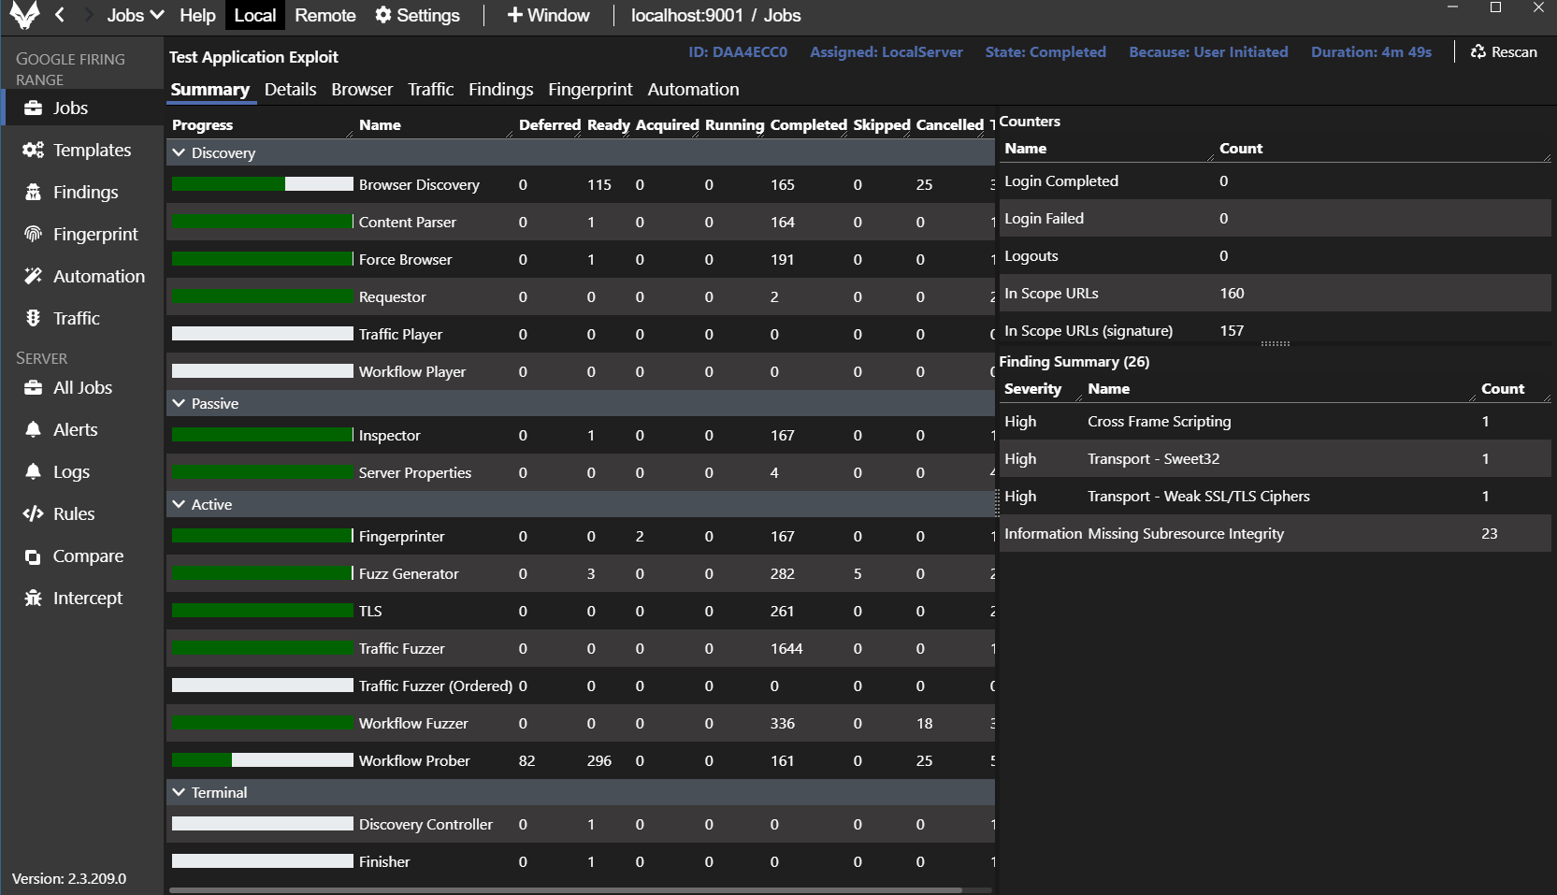Viewport: 1557px width, 895px height.
Task: Click the Alerts bell icon
Action: coord(34,430)
